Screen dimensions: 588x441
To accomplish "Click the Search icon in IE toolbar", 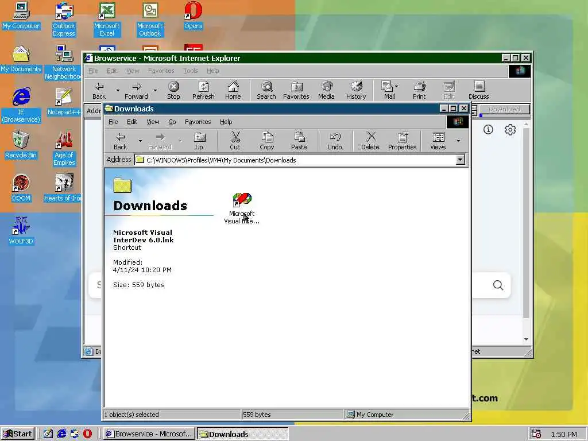I will click(266, 90).
